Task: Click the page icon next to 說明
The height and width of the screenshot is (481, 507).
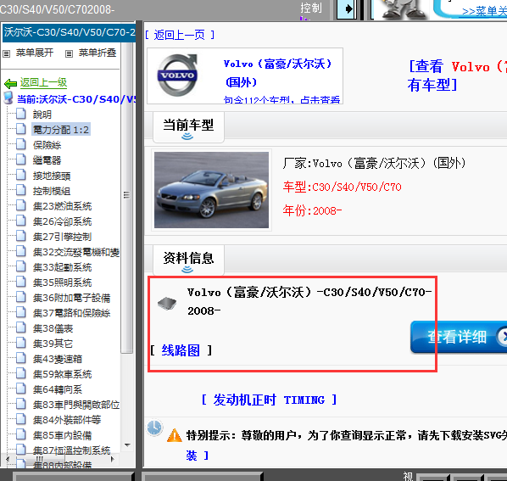Action: (21, 114)
